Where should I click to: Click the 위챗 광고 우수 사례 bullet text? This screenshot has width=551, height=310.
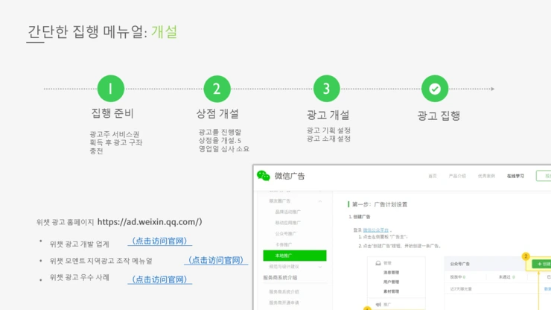[x=80, y=277]
